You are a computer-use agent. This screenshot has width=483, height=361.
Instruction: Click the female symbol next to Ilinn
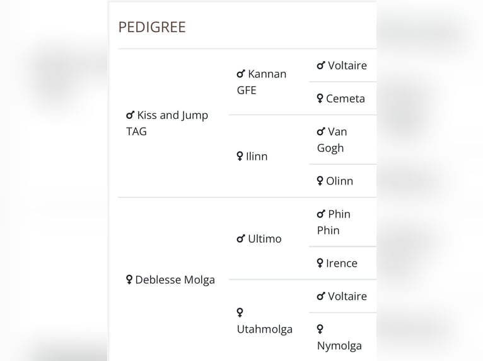(240, 157)
